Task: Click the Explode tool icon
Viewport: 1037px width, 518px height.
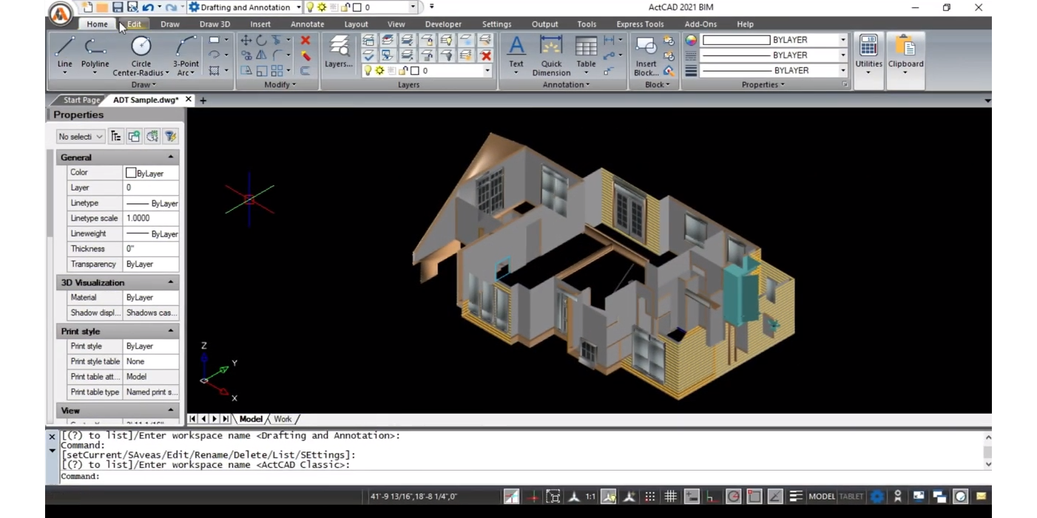Action: coord(305,55)
